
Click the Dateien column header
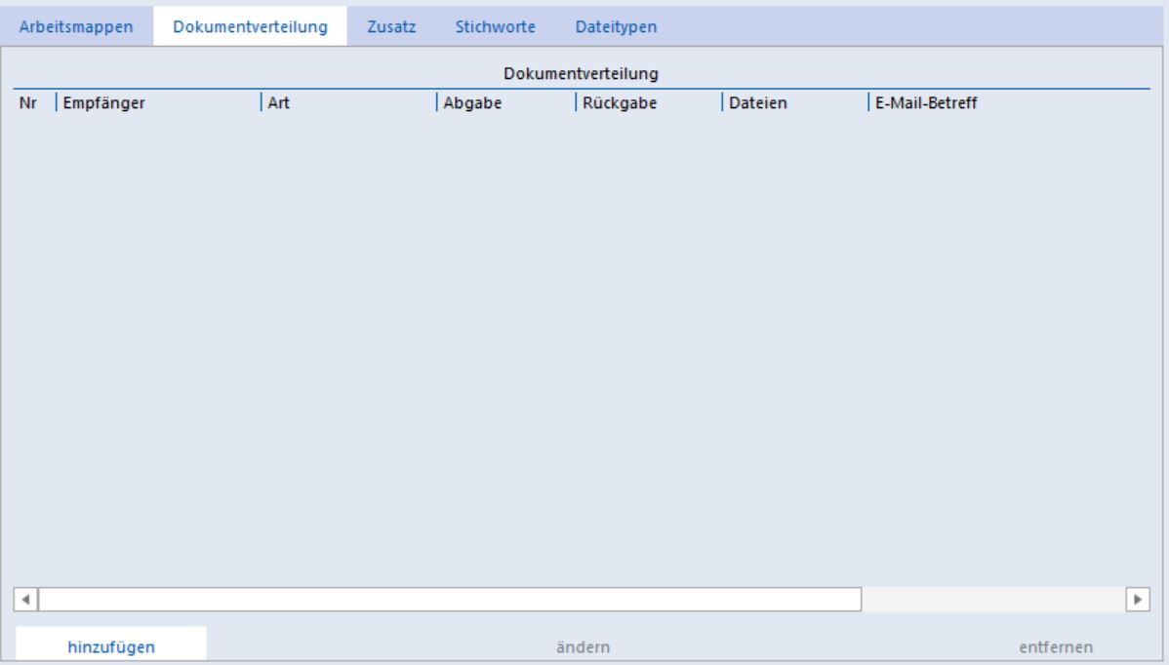tap(794, 102)
